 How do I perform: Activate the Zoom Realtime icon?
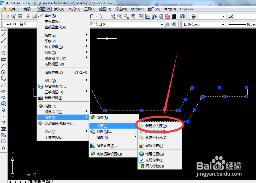[x=120, y=16]
